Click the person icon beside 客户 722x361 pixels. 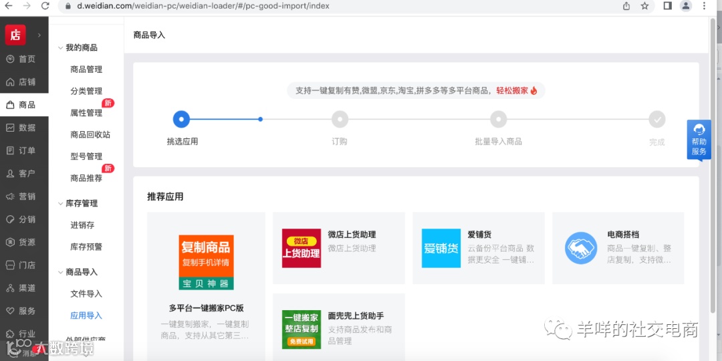10,174
